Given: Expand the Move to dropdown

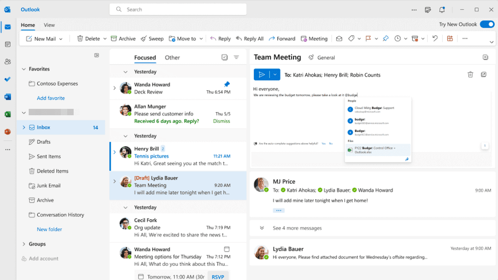Looking at the screenshot, I should click(x=201, y=39).
